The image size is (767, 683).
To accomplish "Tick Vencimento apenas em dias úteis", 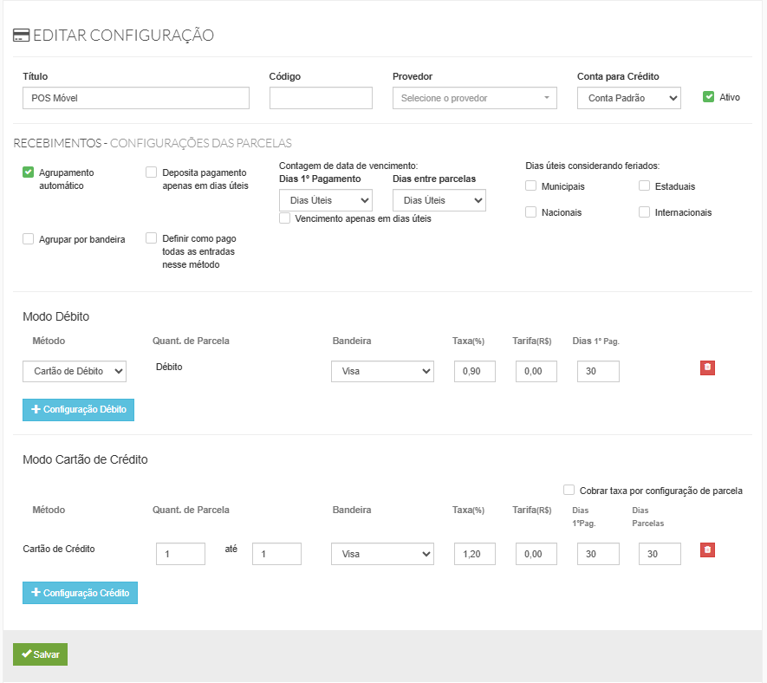I will (285, 218).
